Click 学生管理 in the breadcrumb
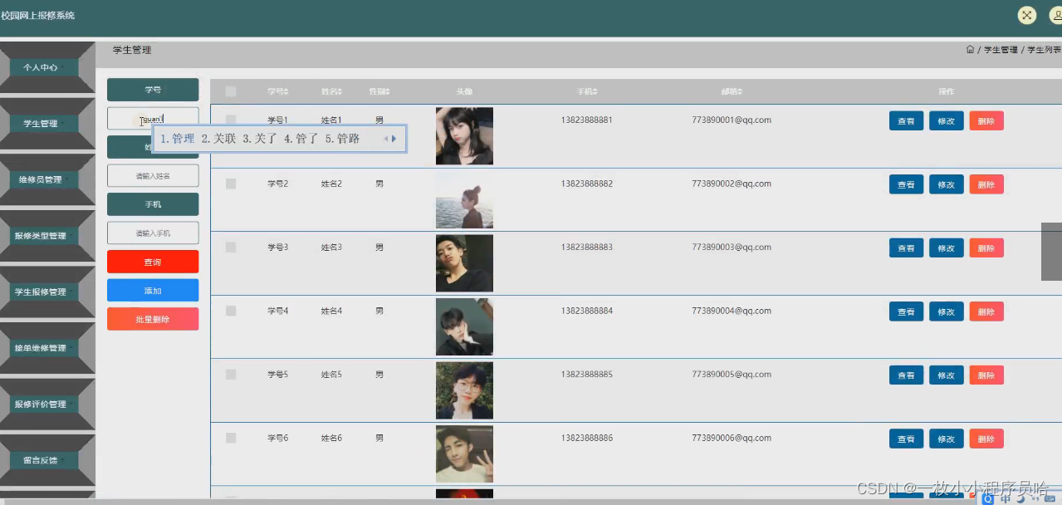The width and height of the screenshot is (1062, 505). (1001, 50)
